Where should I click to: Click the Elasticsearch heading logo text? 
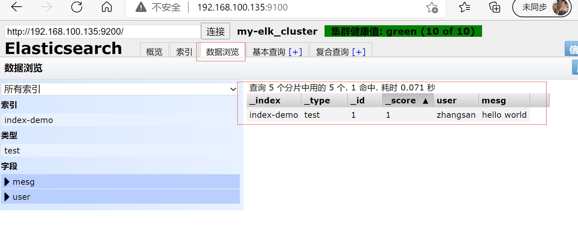tap(63, 48)
